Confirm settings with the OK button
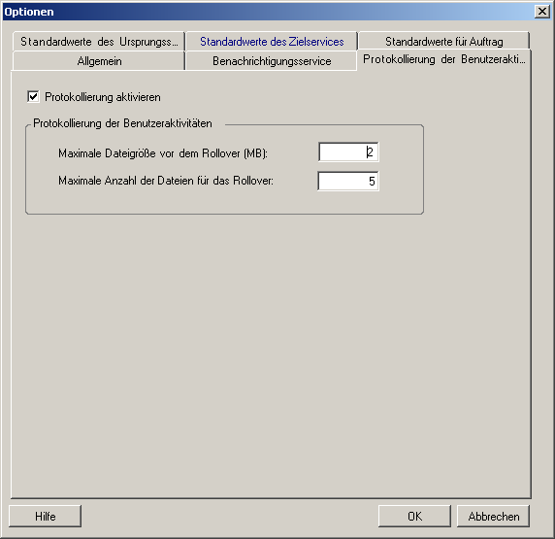Viewport: 555px width, 539px height. pos(414,516)
